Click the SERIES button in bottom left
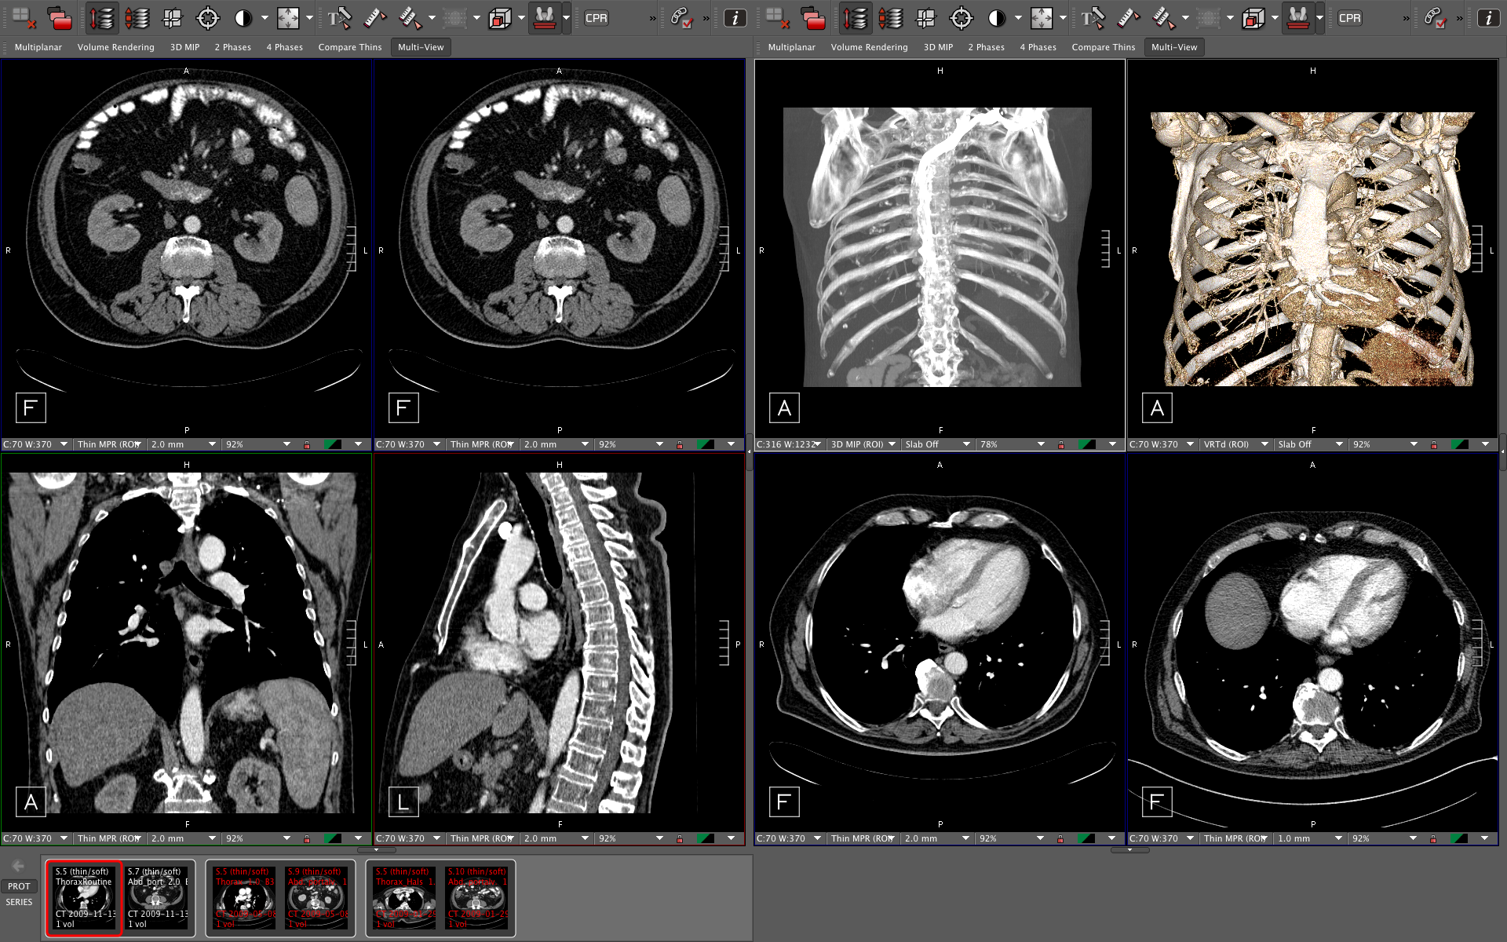Image resolution: width=1507 pixels, height=942 pixels. [20, 902]
